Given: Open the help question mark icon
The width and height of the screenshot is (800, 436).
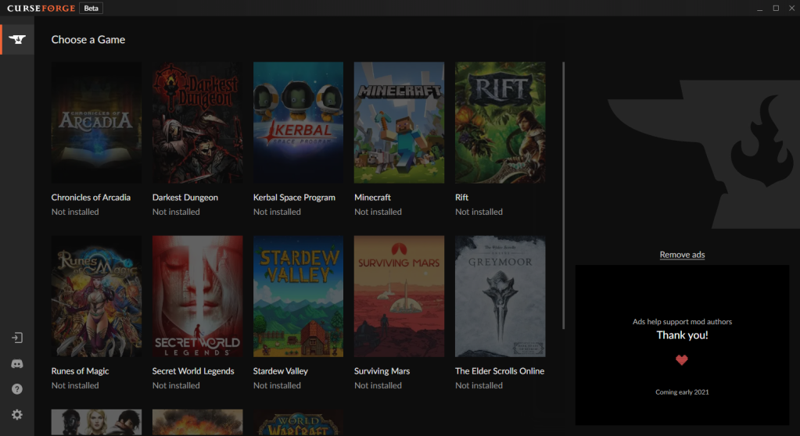Looking at the screenshot, I should tap(17, 389).
